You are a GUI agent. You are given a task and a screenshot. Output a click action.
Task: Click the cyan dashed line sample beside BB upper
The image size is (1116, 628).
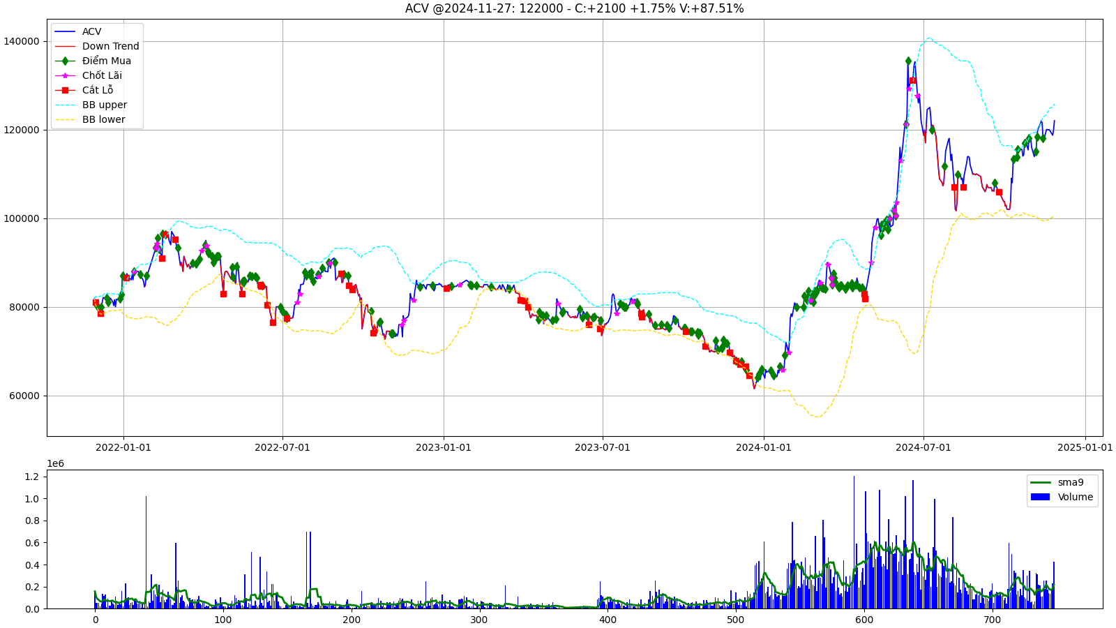tap(65, 105)
